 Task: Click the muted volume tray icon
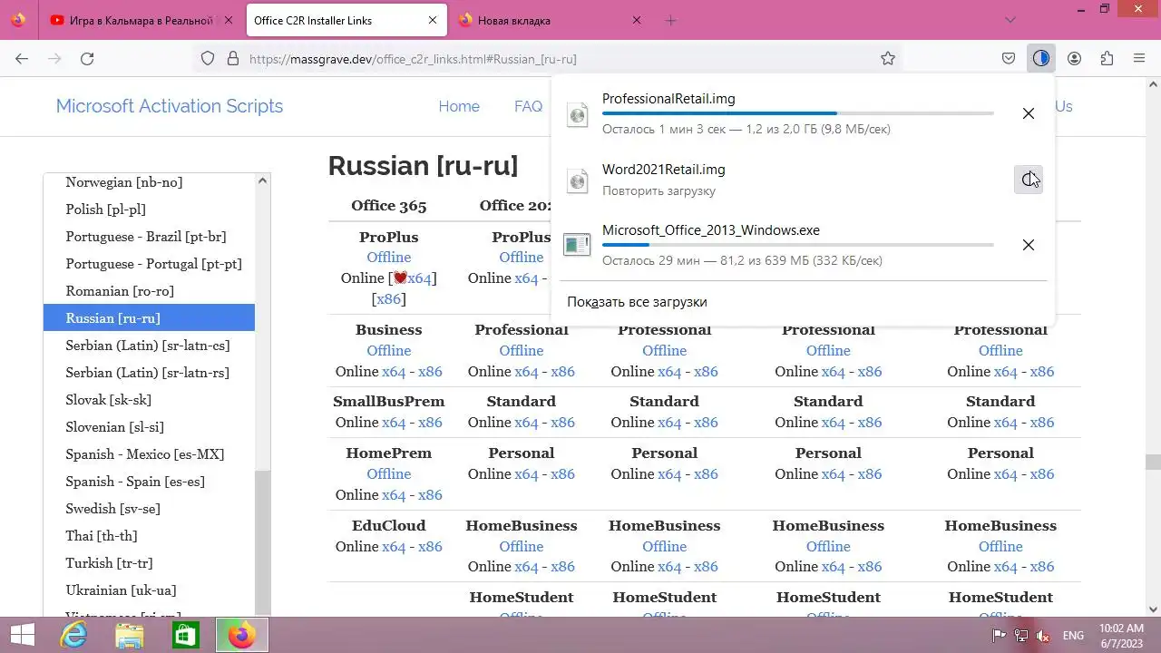coord(1043,635)
